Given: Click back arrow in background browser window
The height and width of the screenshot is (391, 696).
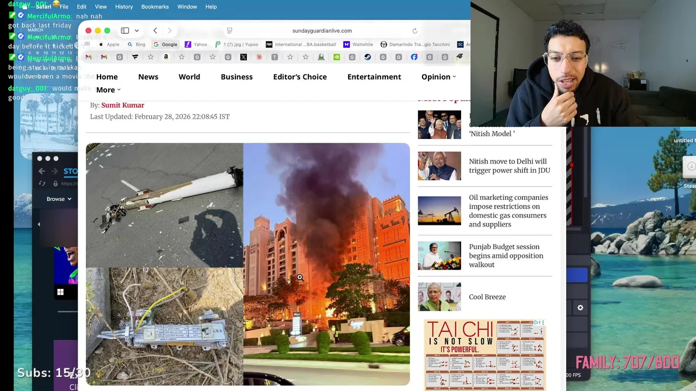Looking at the screenshot, I should 42,171.
